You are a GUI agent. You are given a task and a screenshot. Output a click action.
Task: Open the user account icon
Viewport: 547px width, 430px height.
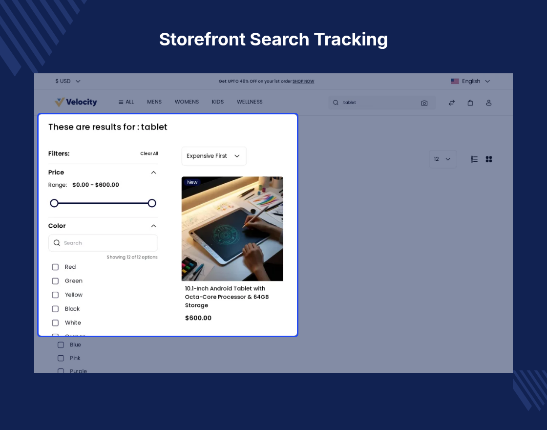click(489, 103)
